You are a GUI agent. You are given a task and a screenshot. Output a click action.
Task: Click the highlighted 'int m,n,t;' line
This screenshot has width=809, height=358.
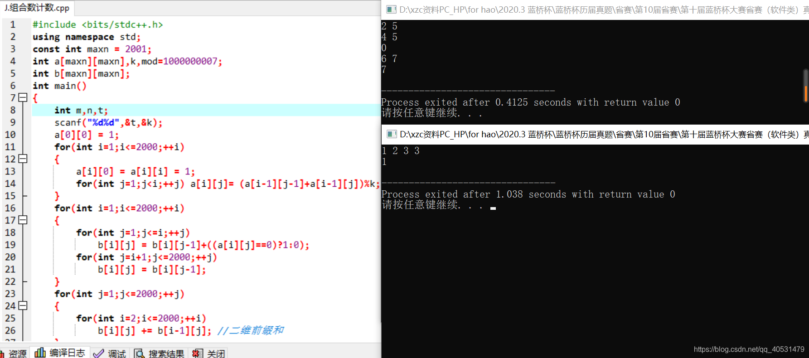81,110
